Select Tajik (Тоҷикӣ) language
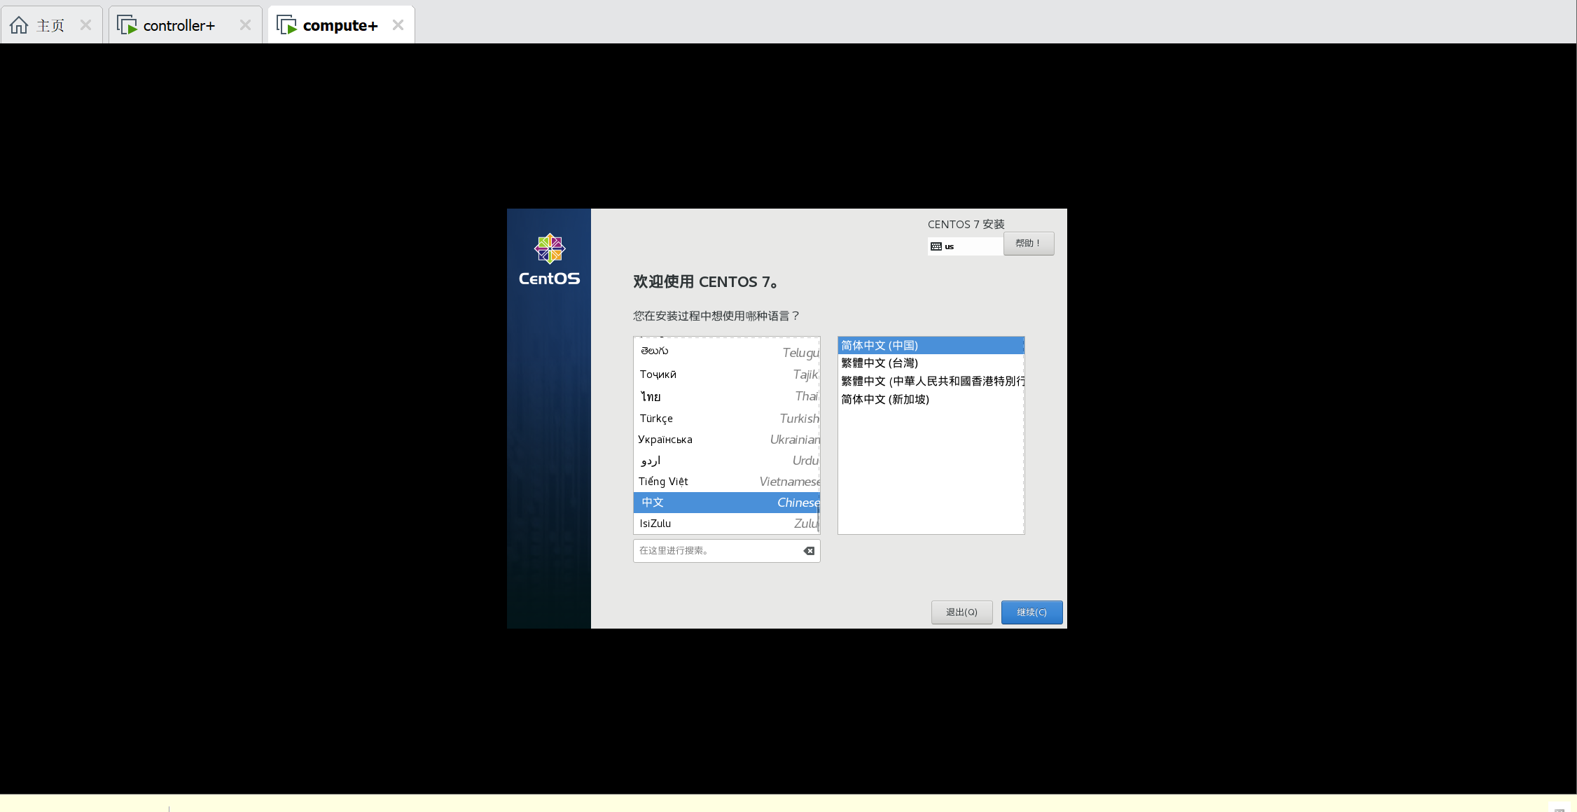The width and height of the screenshot is (1577, 812). click(x=726, y=374)
